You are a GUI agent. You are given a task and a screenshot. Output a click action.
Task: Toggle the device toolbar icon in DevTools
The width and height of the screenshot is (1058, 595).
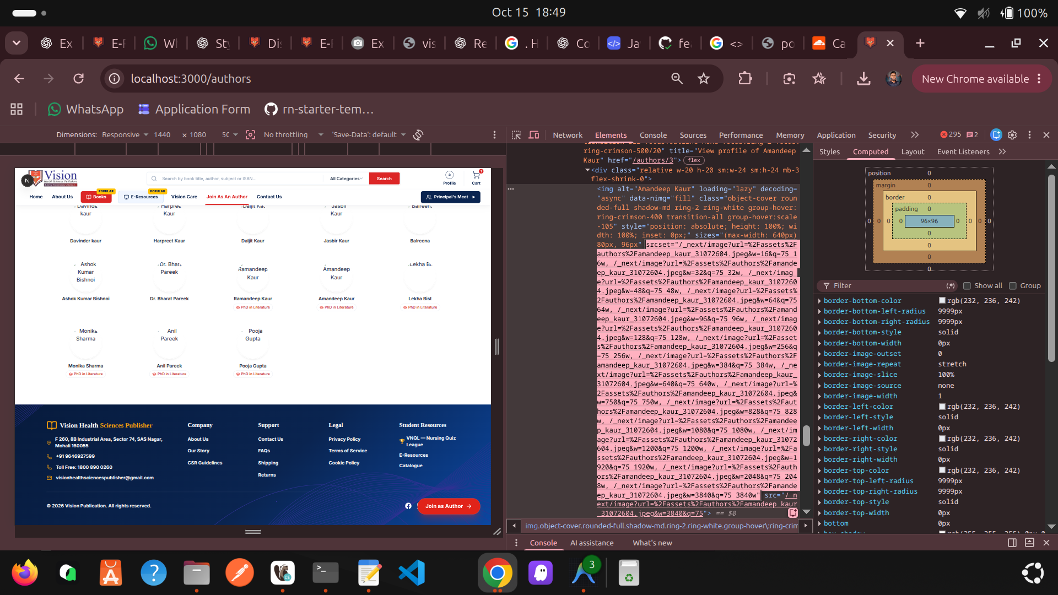click(x=534, y=135)
